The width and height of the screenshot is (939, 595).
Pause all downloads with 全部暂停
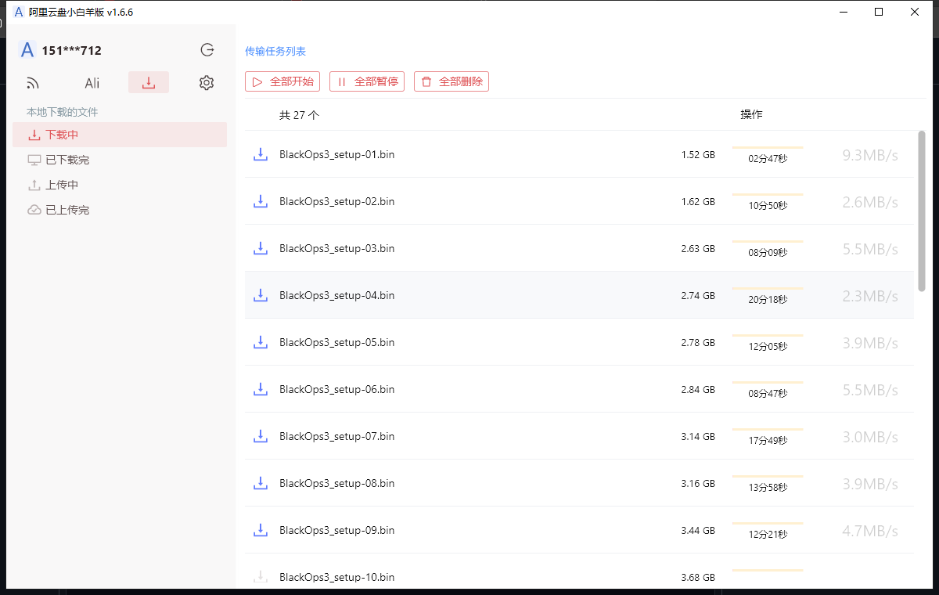(x=366, y=81)
